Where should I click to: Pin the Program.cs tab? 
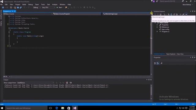click(13, 11)
